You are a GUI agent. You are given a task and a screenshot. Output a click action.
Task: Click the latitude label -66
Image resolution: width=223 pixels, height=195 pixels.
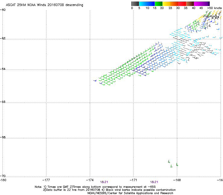pos(3,102)
